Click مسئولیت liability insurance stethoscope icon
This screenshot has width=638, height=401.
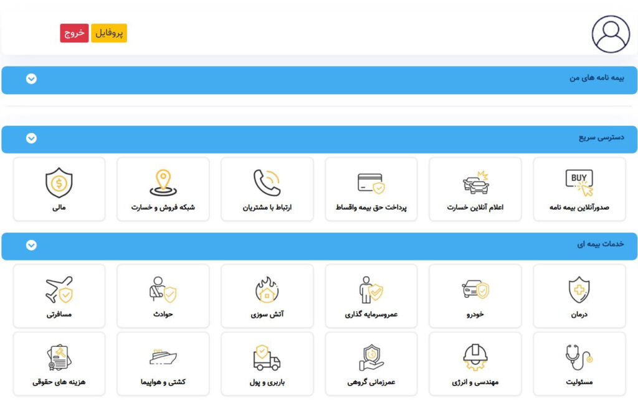click(x=579, y=363)
